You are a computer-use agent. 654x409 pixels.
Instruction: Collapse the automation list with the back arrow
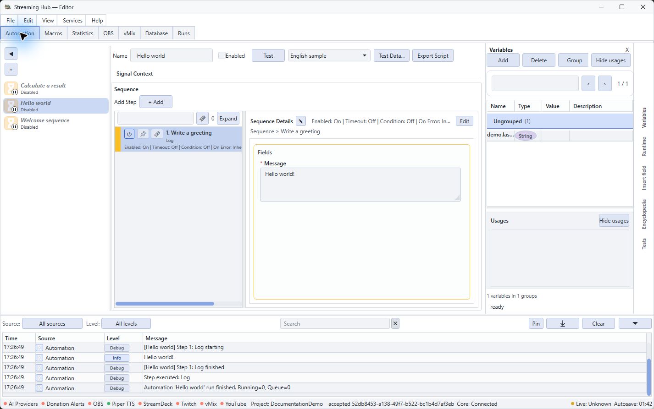11,54
